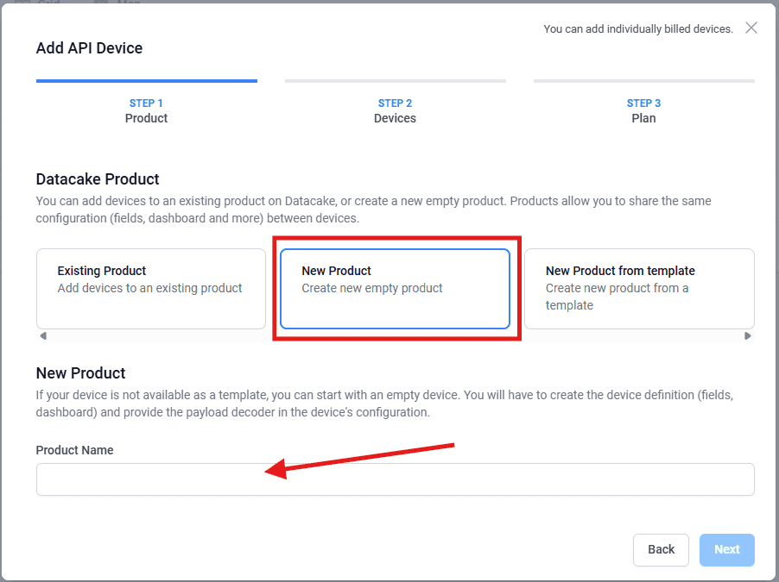Click the horizontal scrollbar below product options
Image resolution: width=779 pixels, height=582 pixels.
click(395, 336)
